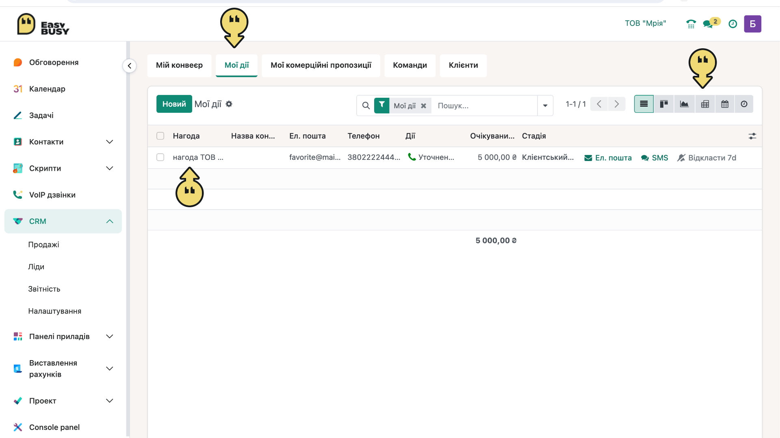Open the Клієнти tab
Image resolution: width=780 pixels, height=438 pixels.
click(x=463, y=65)
